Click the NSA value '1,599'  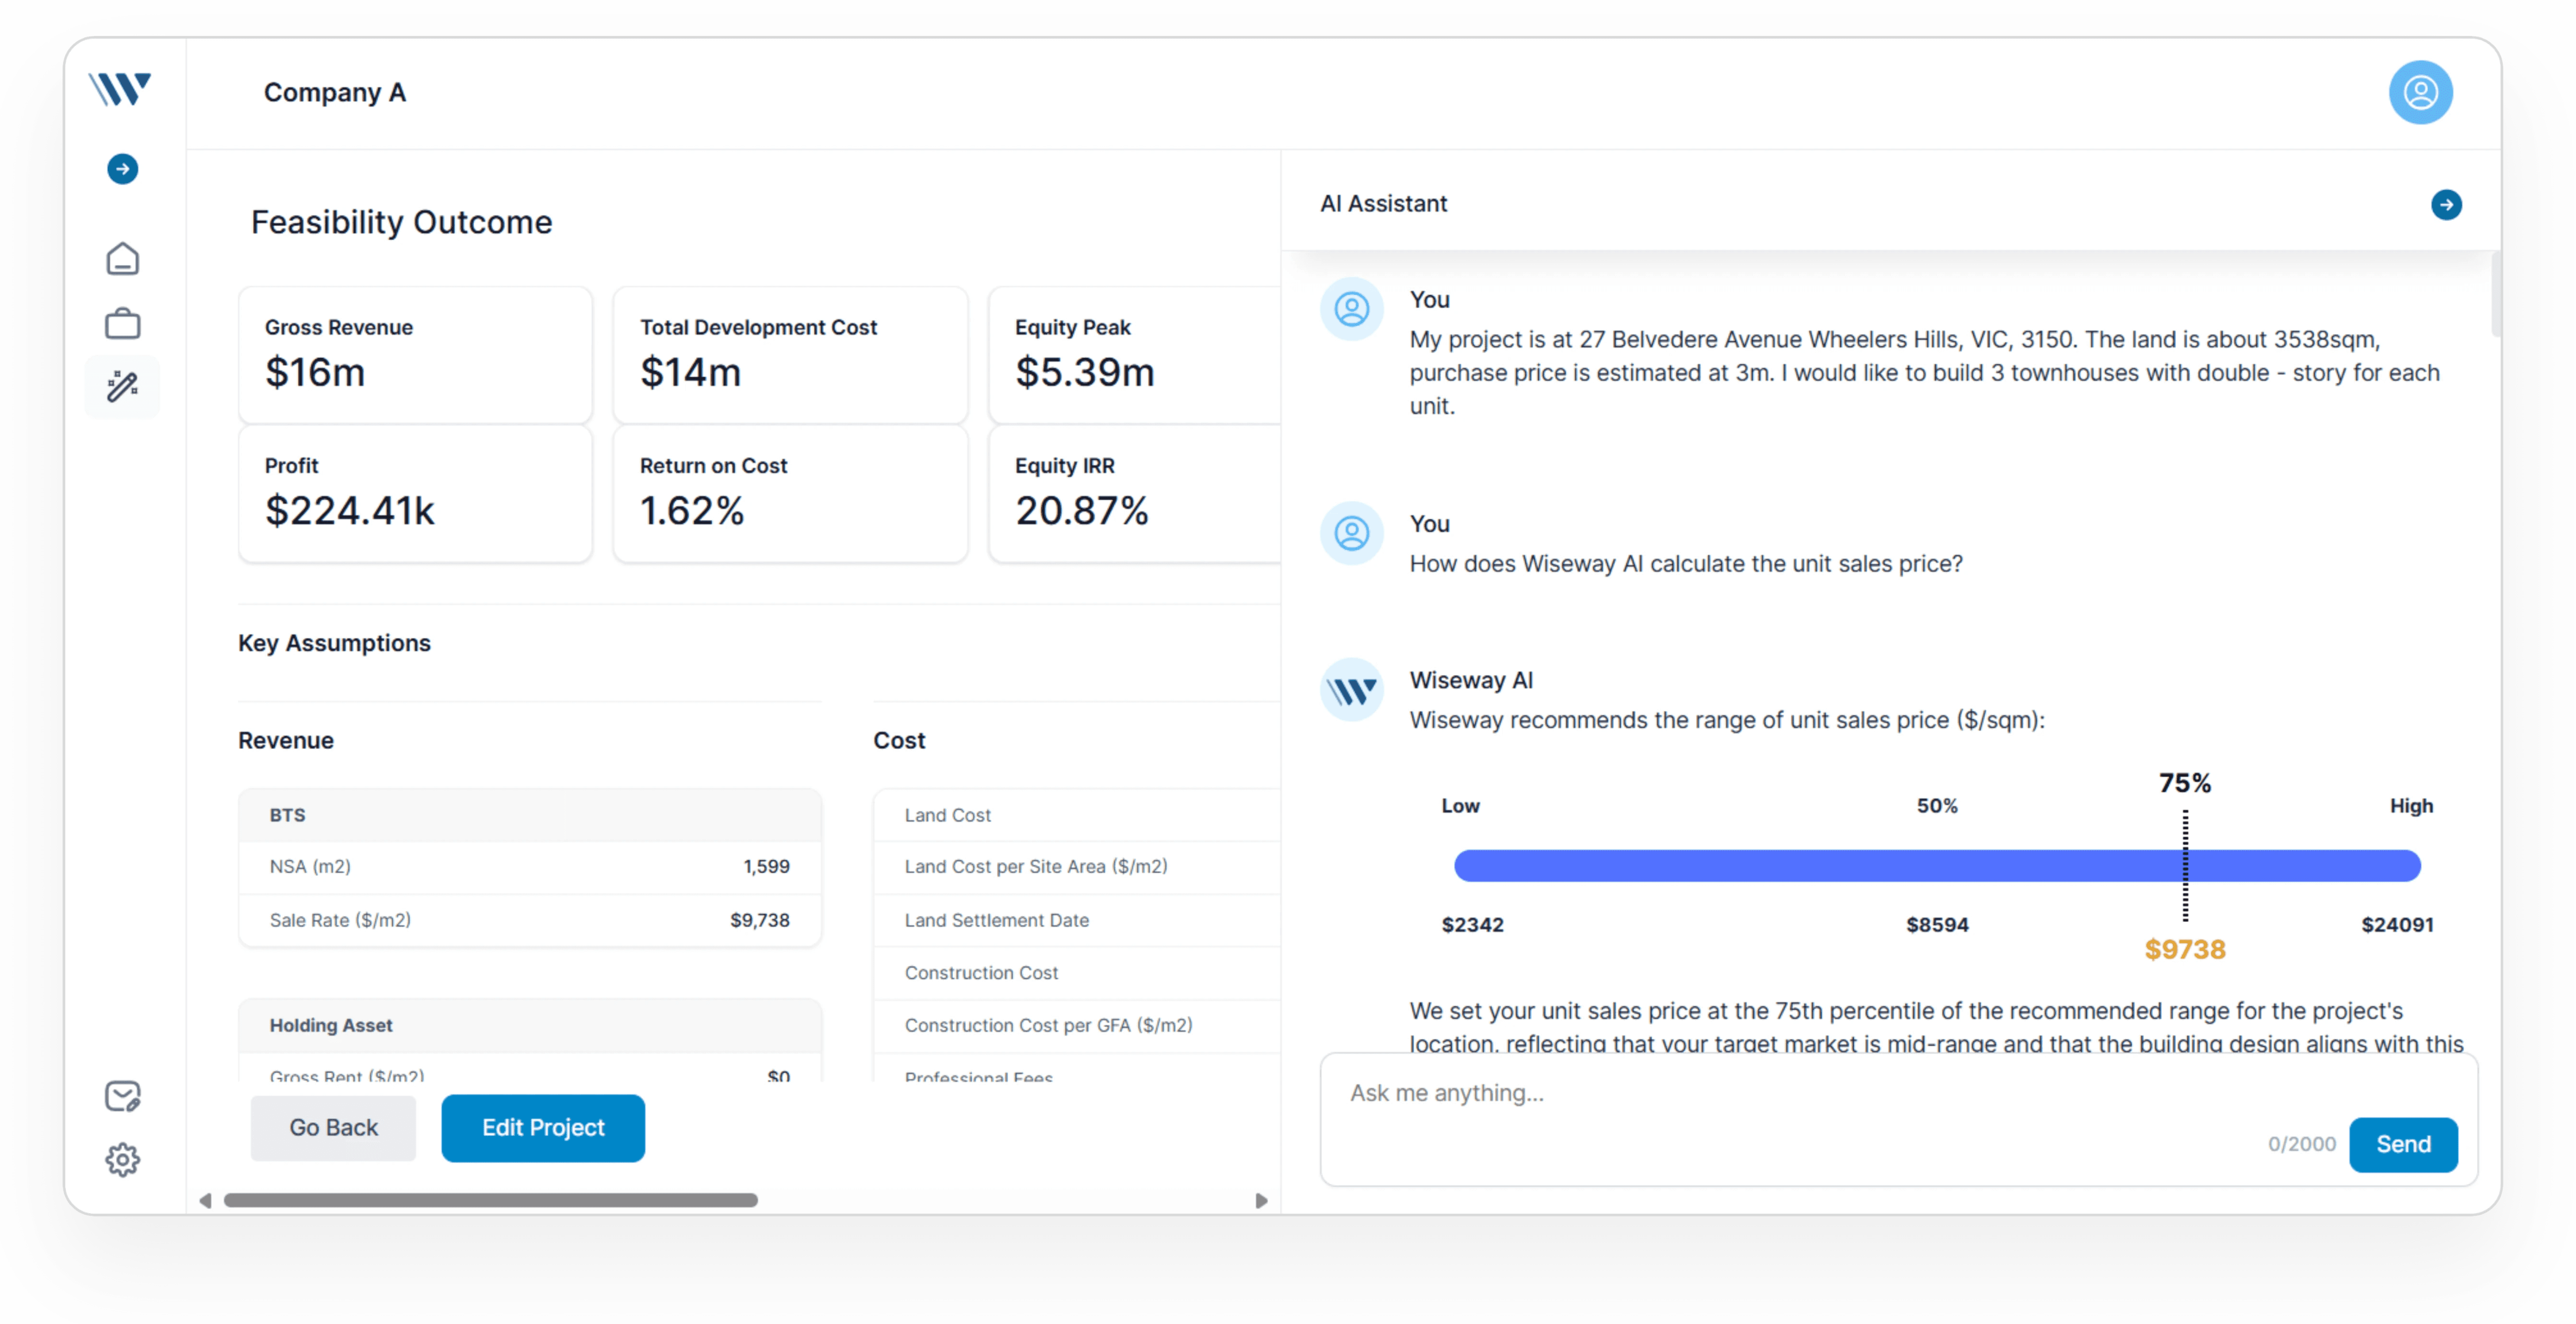(766, 866)
